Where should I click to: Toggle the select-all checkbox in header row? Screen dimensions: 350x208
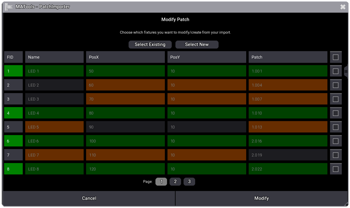tap(336, 57)
